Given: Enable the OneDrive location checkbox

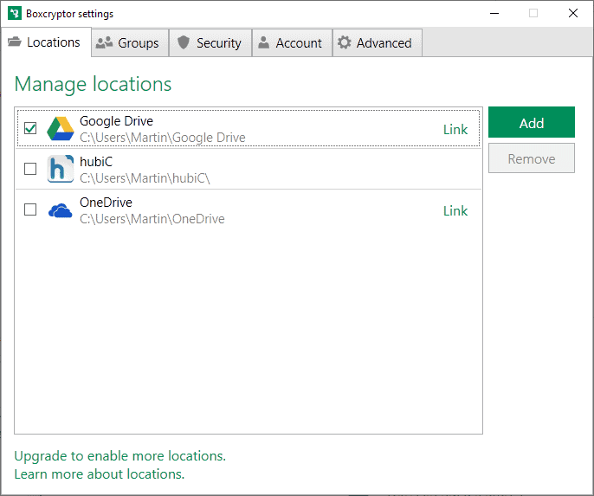Looking at the screenshot, I should [30, 209].
